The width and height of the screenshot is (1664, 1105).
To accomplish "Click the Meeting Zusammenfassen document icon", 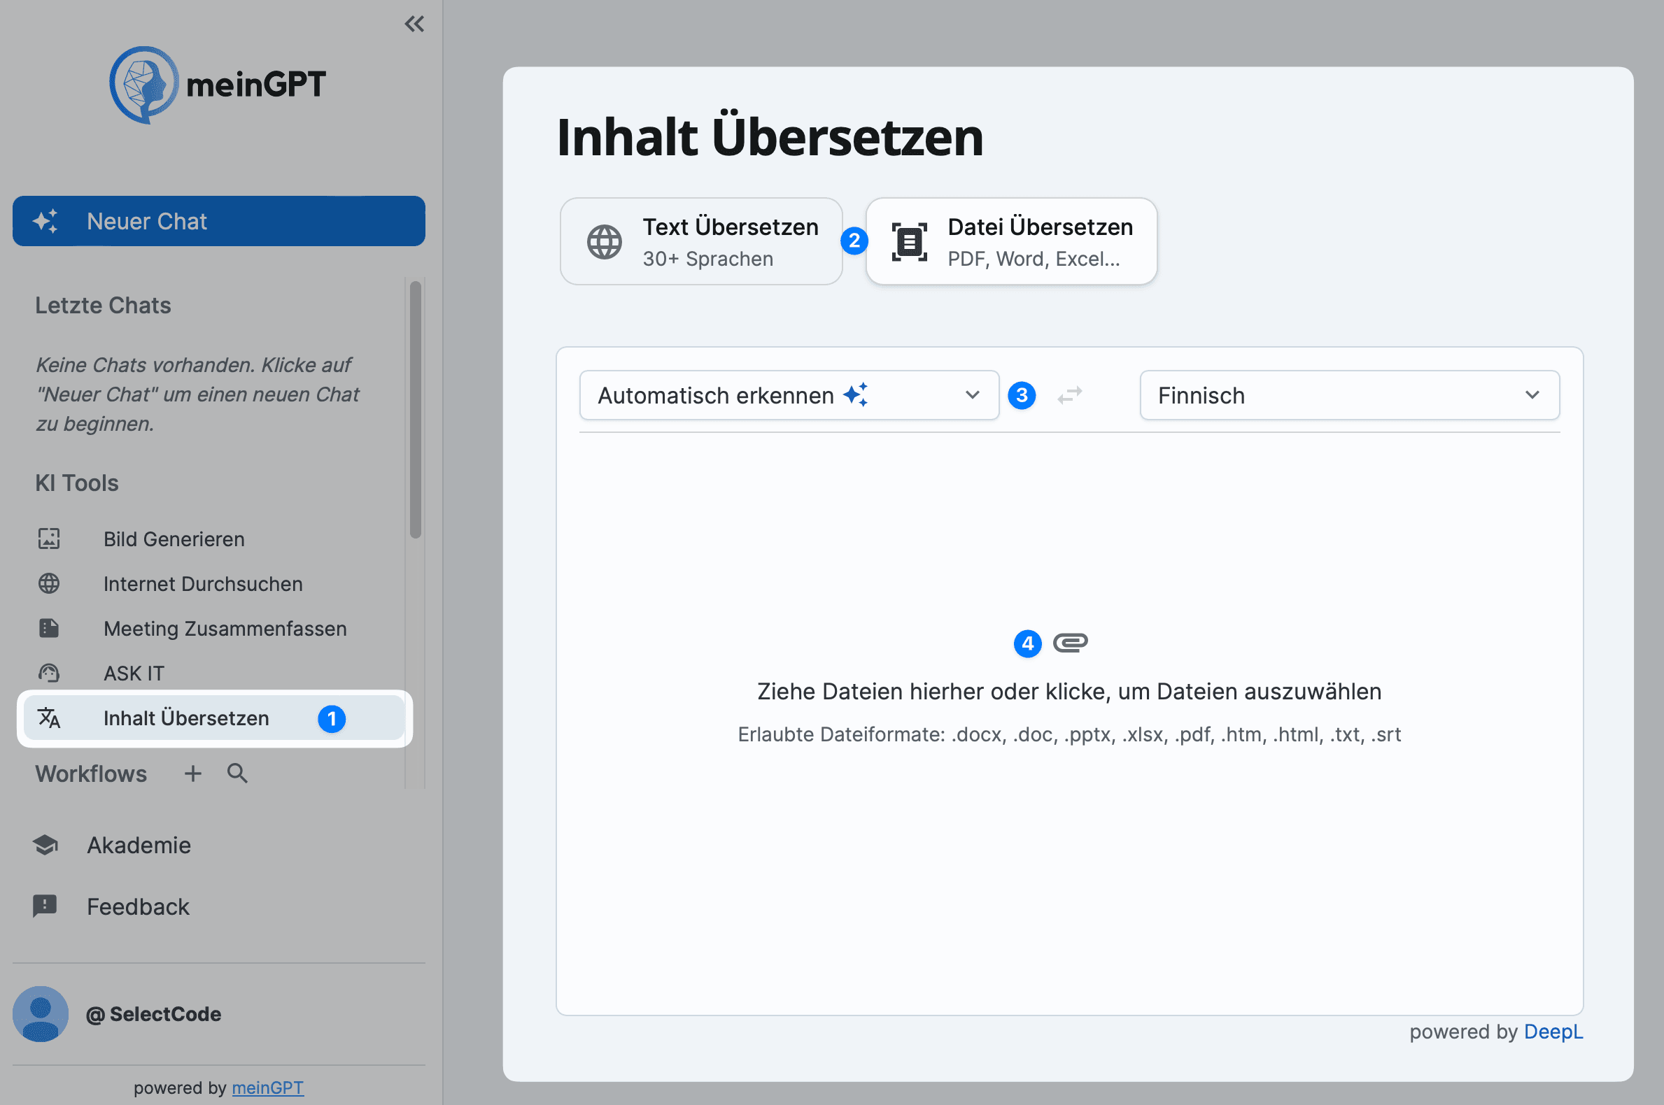I will (48, 628).
